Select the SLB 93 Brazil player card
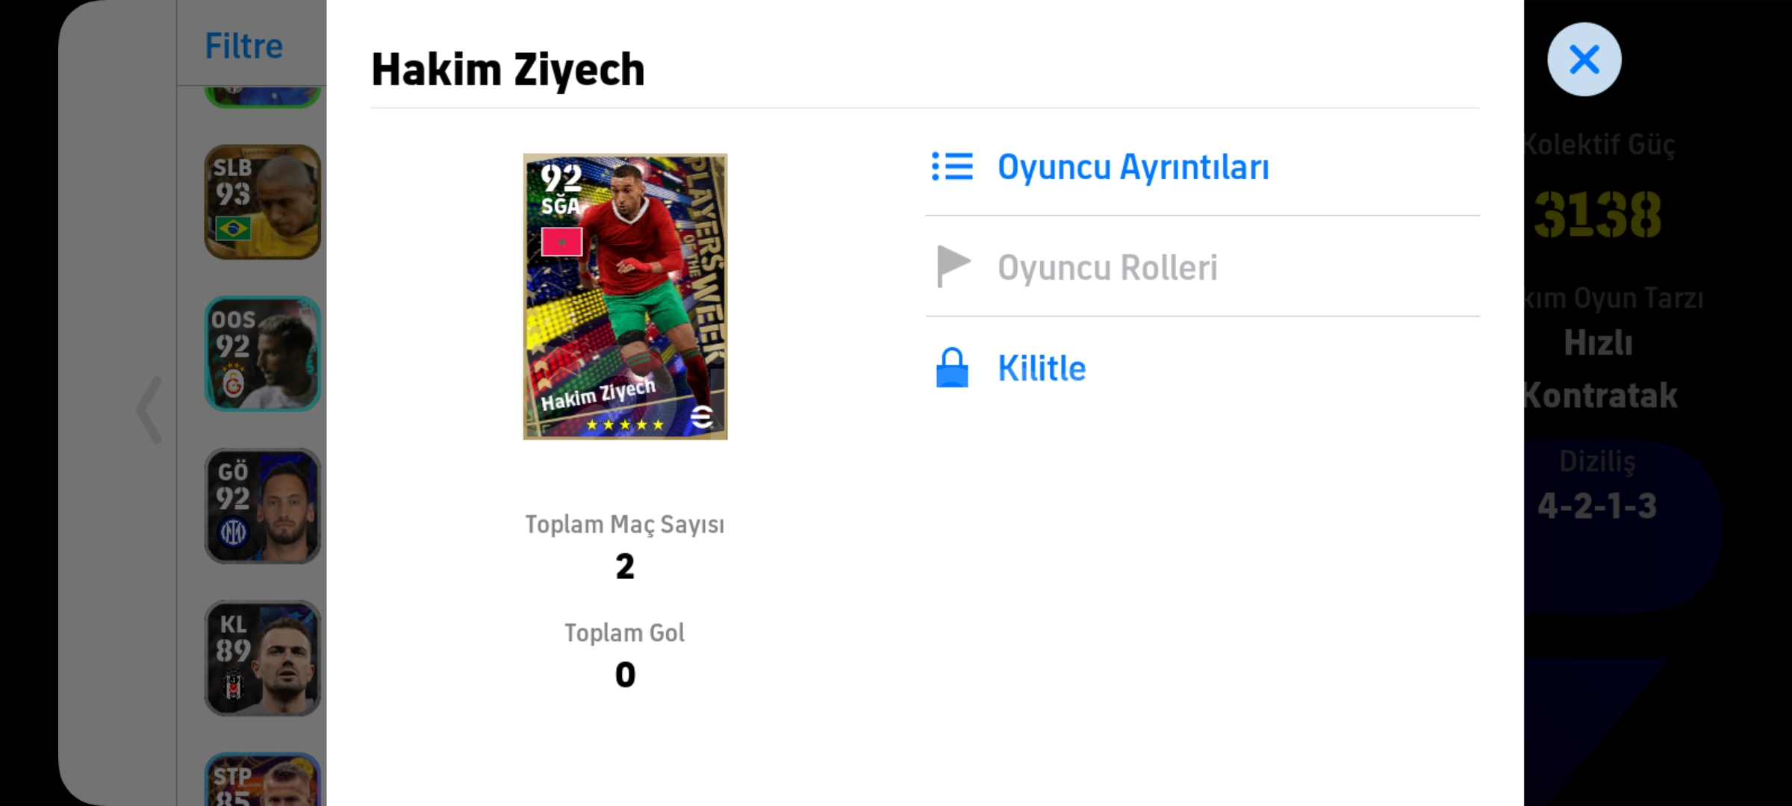Viewport: 1792px width, 806px height. pyautogui.click(x=263, y=202)
